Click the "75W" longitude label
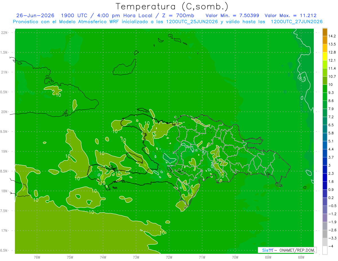Screen dimensions: 338x261 (70, 257)
